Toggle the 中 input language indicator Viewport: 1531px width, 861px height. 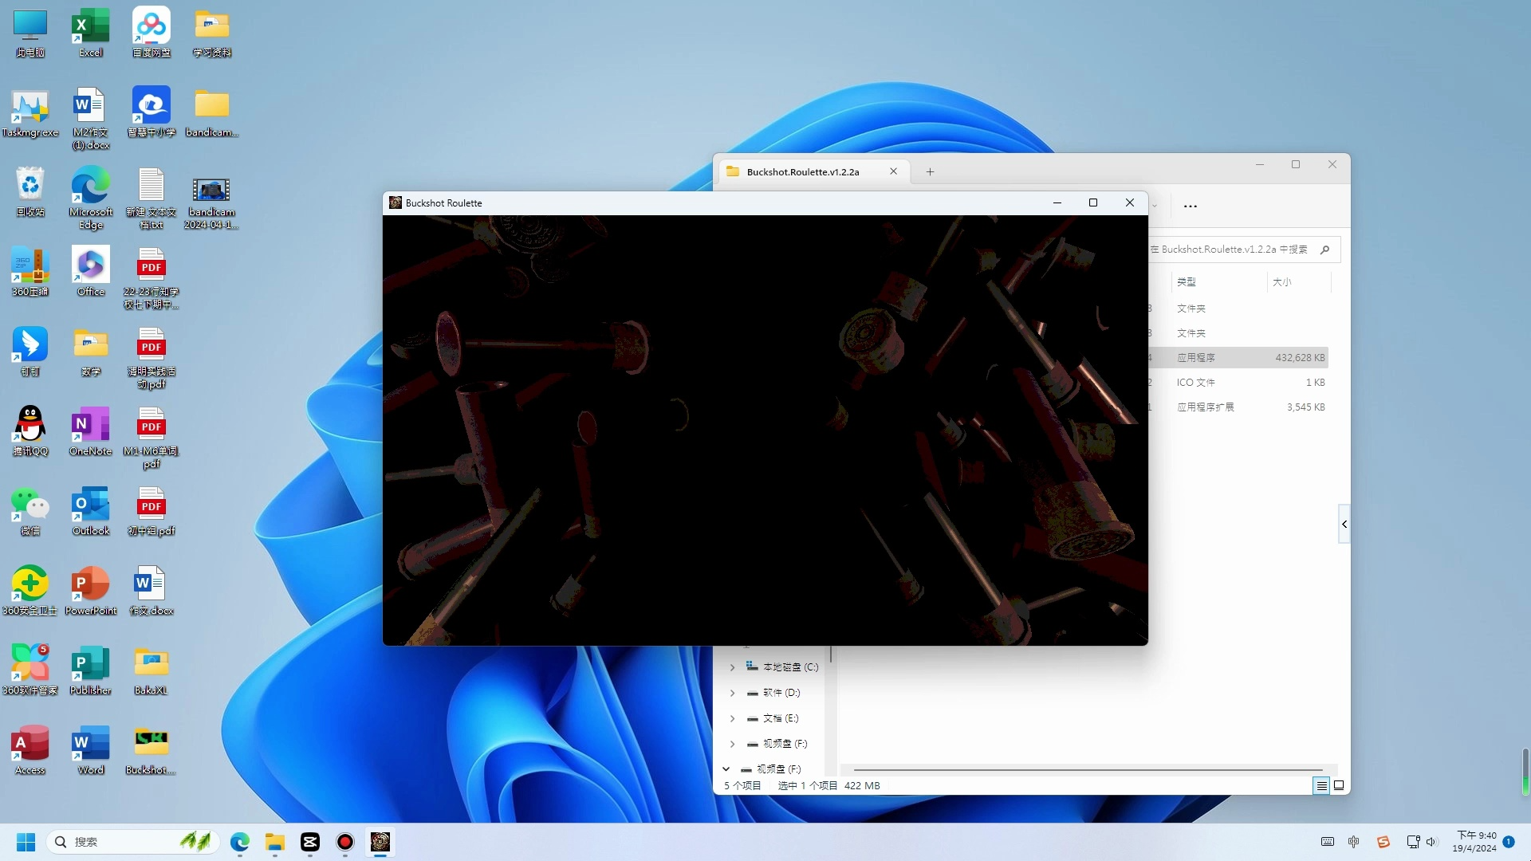(x=1353, y=842)
